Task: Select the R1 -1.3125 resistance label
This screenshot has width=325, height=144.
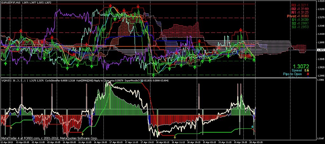Action: (300, 13)
